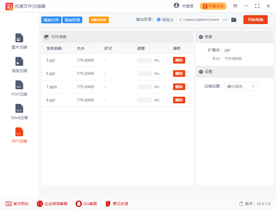Click the 开通会员 membership button
Image resolution: width=276 pixels, height=210 pixels.
(213, 6)
